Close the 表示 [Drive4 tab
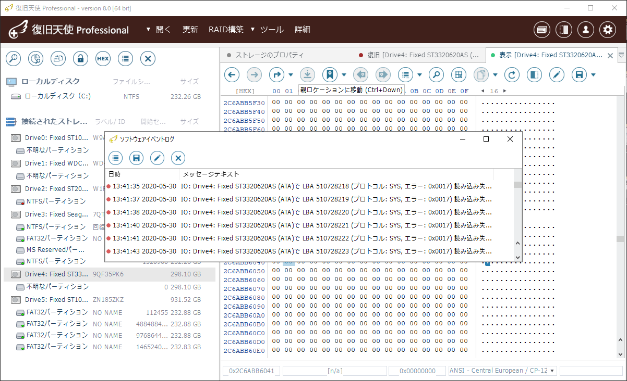Viewport: 627px width, 381px height. [x=610, y=56]
